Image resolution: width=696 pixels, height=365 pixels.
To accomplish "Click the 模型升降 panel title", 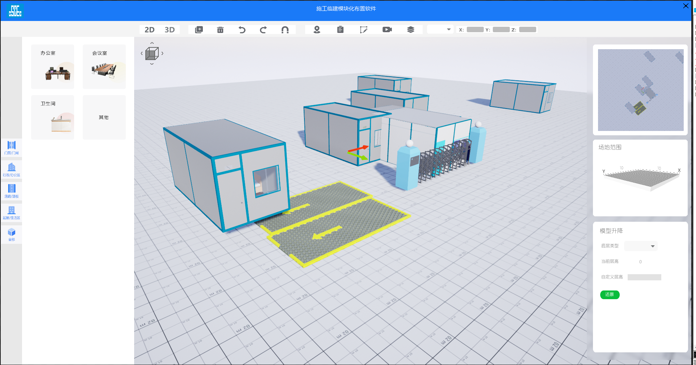I will click(611, 231).
